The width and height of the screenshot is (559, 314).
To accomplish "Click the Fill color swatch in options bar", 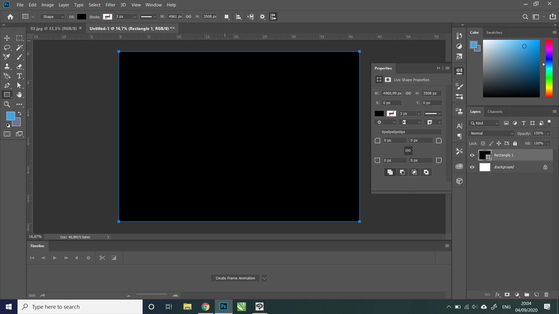I will [x=82, y=17].
